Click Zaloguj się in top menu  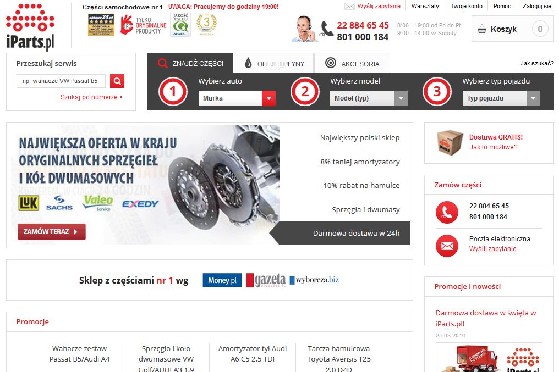coord(536,6)
